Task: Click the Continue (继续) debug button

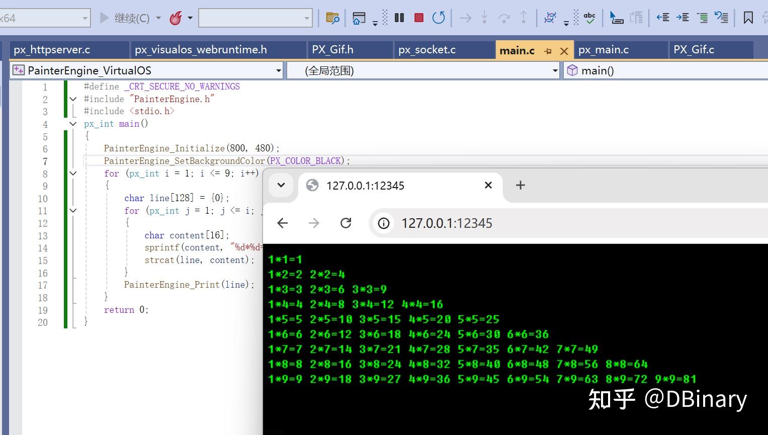Action: [x=124, y=18]
